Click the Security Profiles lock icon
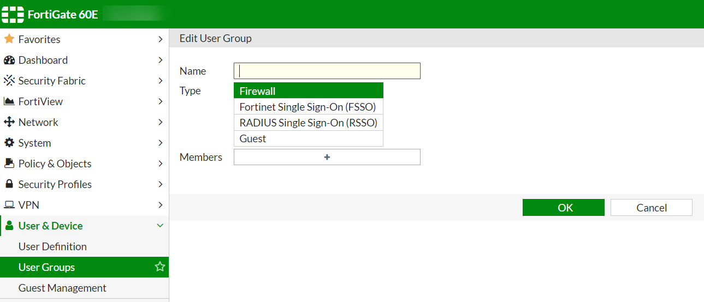This screenshot has height=302, width=704. [x=9, y=184]
